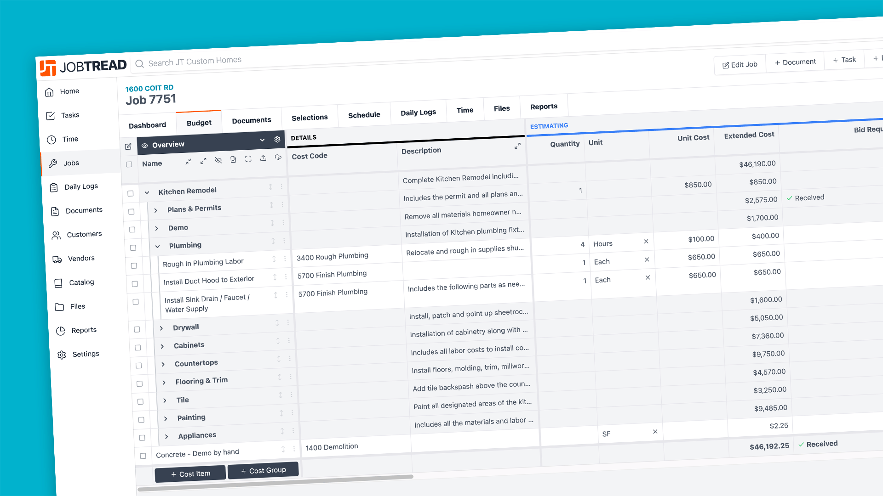Viewport: 883px width, 496px height.
Task: Expand the Drywall group
Action: [x=161, y=328]
